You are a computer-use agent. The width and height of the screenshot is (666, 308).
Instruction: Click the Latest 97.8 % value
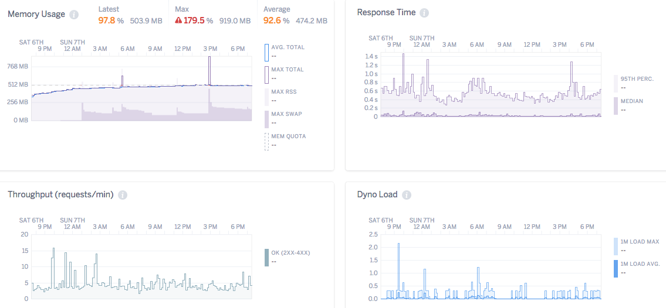pyautogui.click(x=111, y=20)
